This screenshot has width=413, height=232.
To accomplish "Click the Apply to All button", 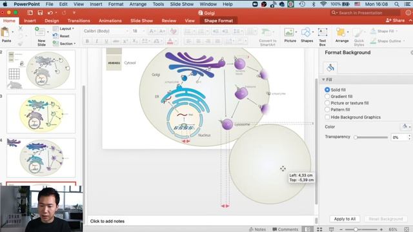I will (x=345, y=219).
